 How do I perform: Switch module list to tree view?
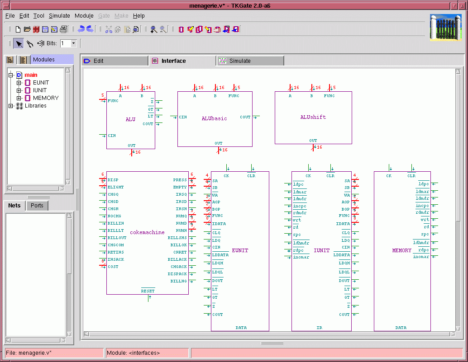(10, 60)
